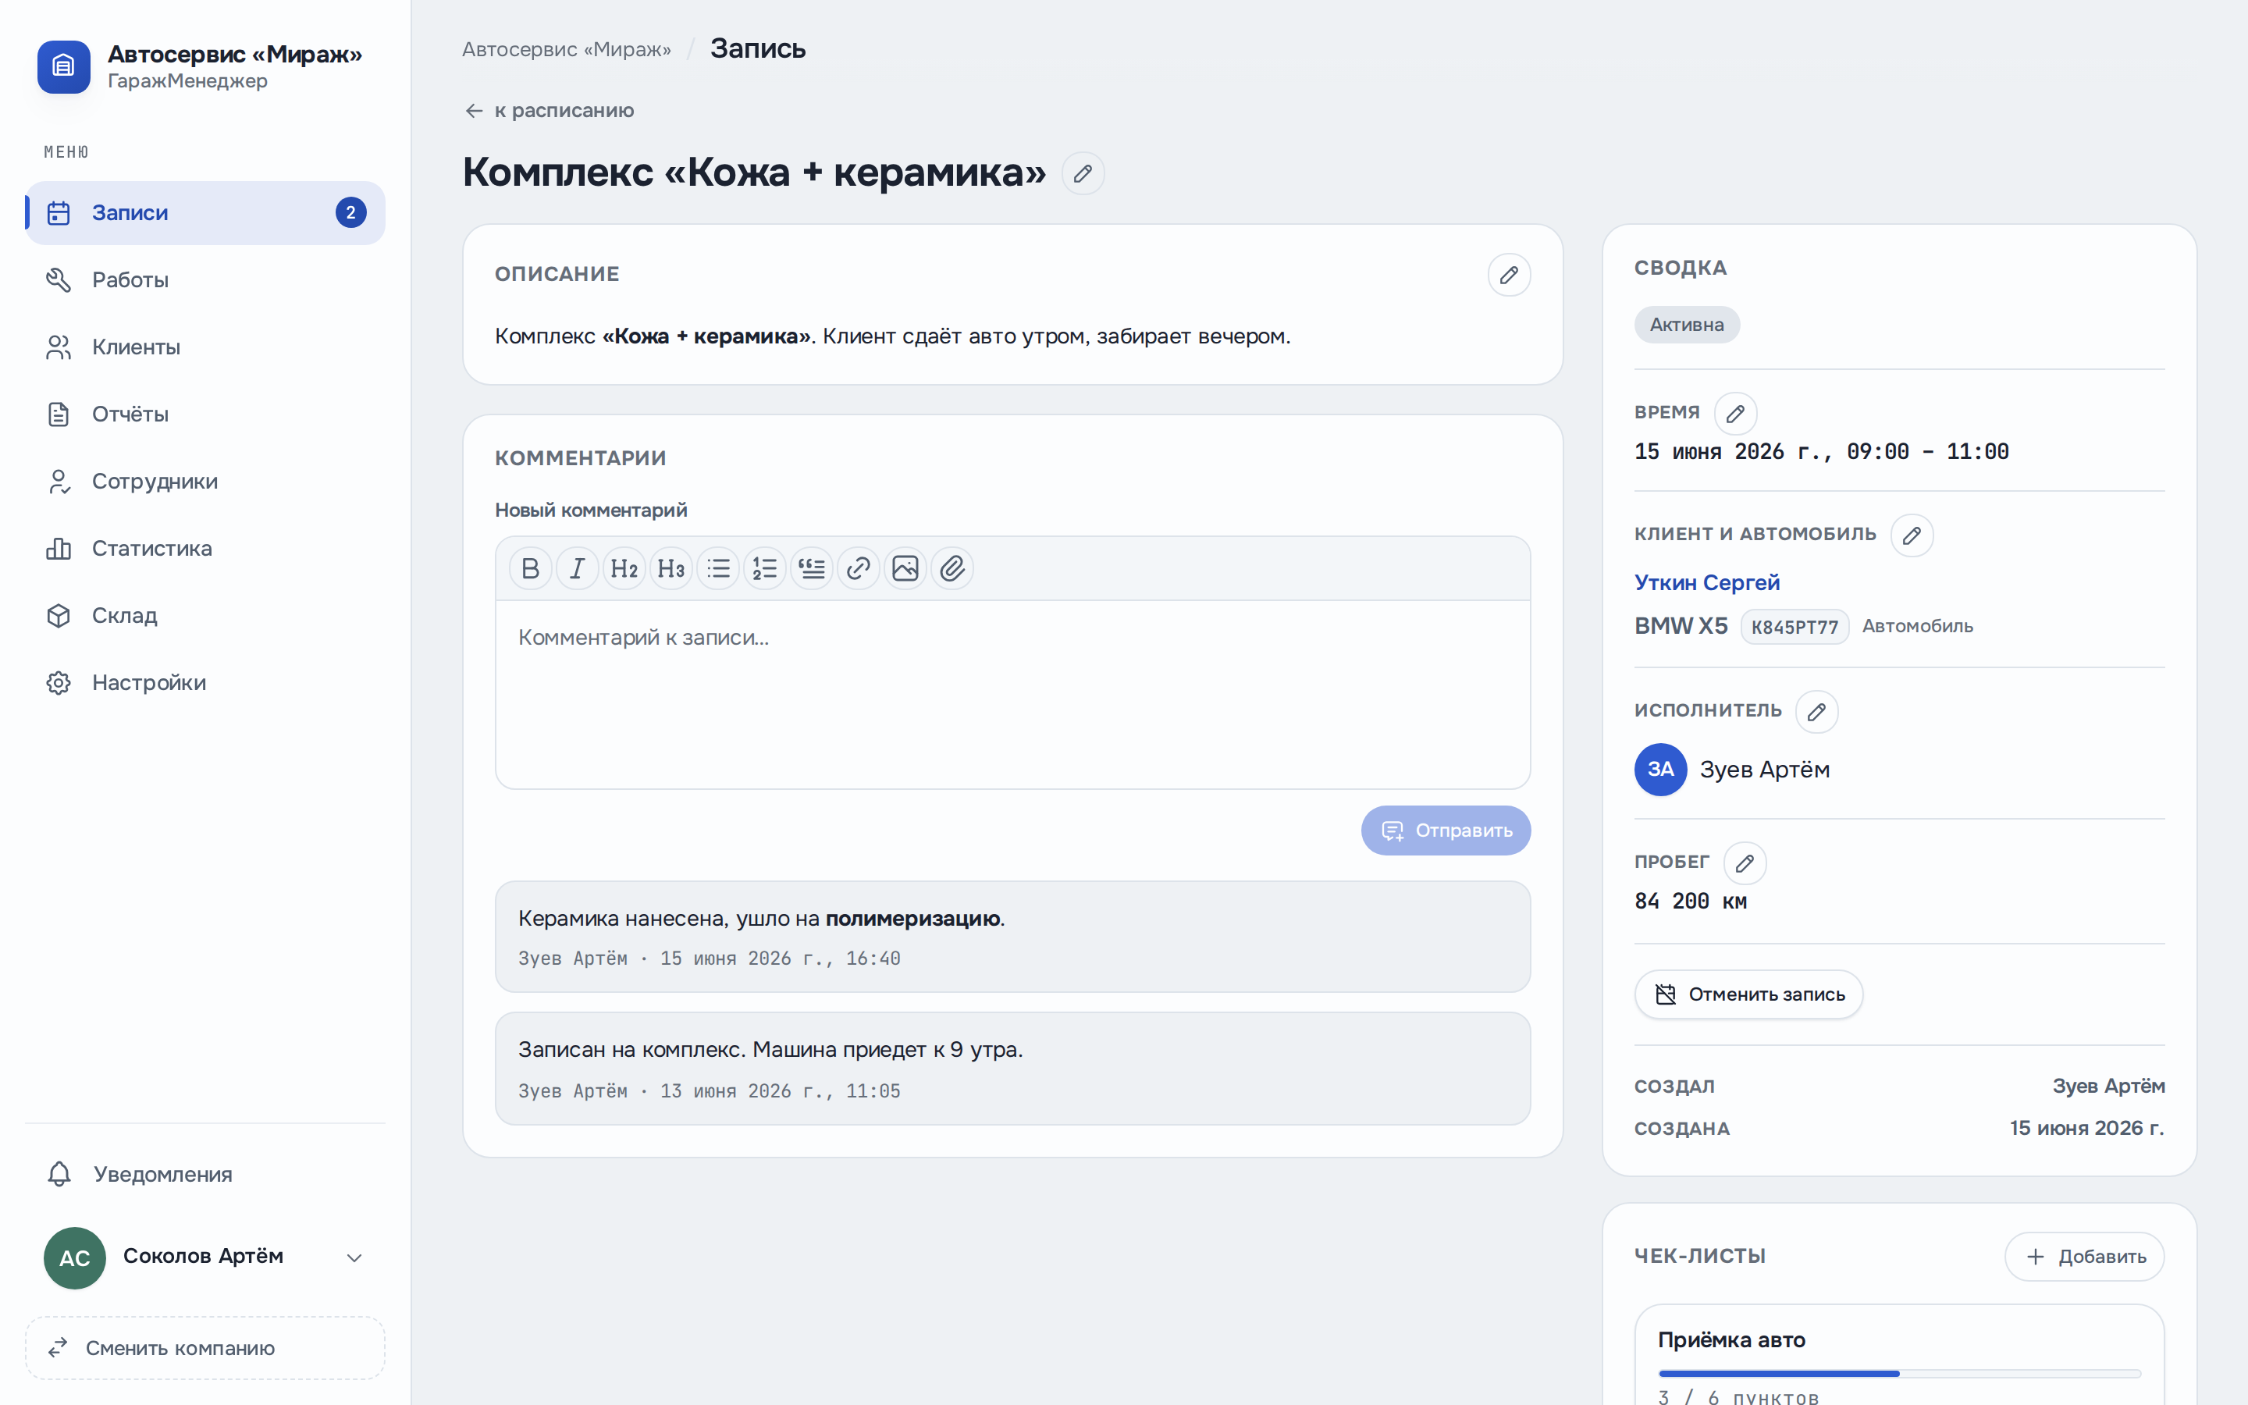Image resolution: width=2248 pixels, height=1405 pixels.
Task: Click the BMW X5 vehicle name
Action: click(1681, 625)
